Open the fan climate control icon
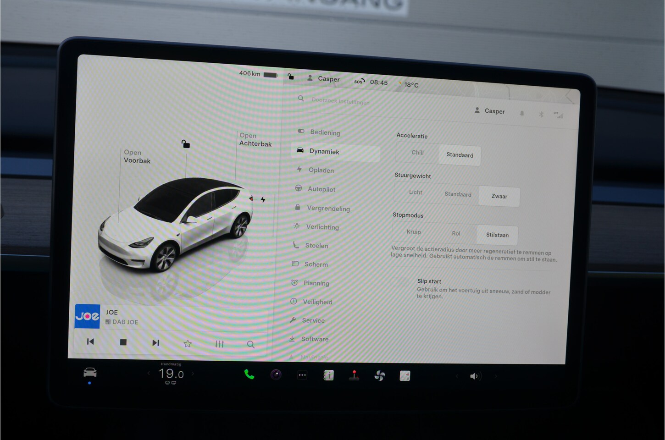Viewport: 665px width, 440px height. [380, 376]
